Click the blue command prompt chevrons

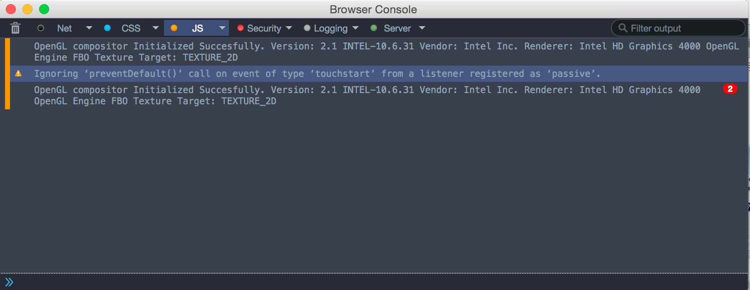click(x=9, y=282)
